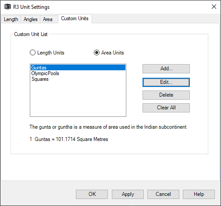Clear All custom units
This screenshot has height=206, width=221.
166,108
